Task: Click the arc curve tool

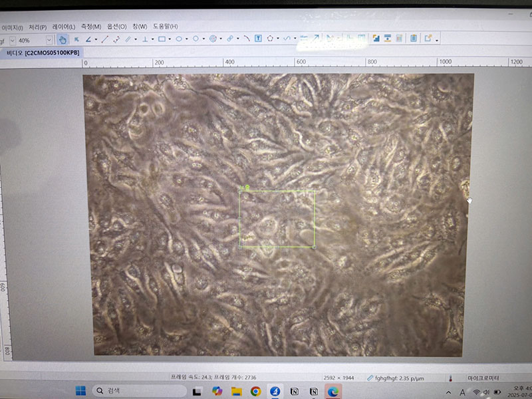Action: pyautogui.click(x=245, y=39)
